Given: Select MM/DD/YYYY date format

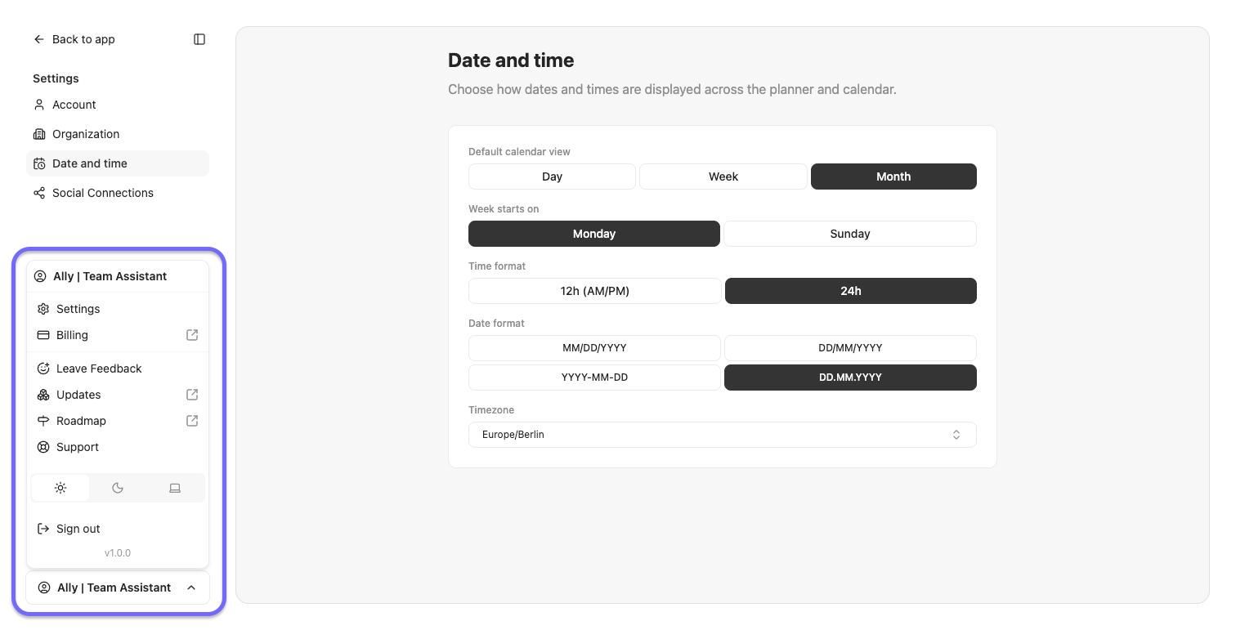Looking at the screenshot, I should [594, 348].
